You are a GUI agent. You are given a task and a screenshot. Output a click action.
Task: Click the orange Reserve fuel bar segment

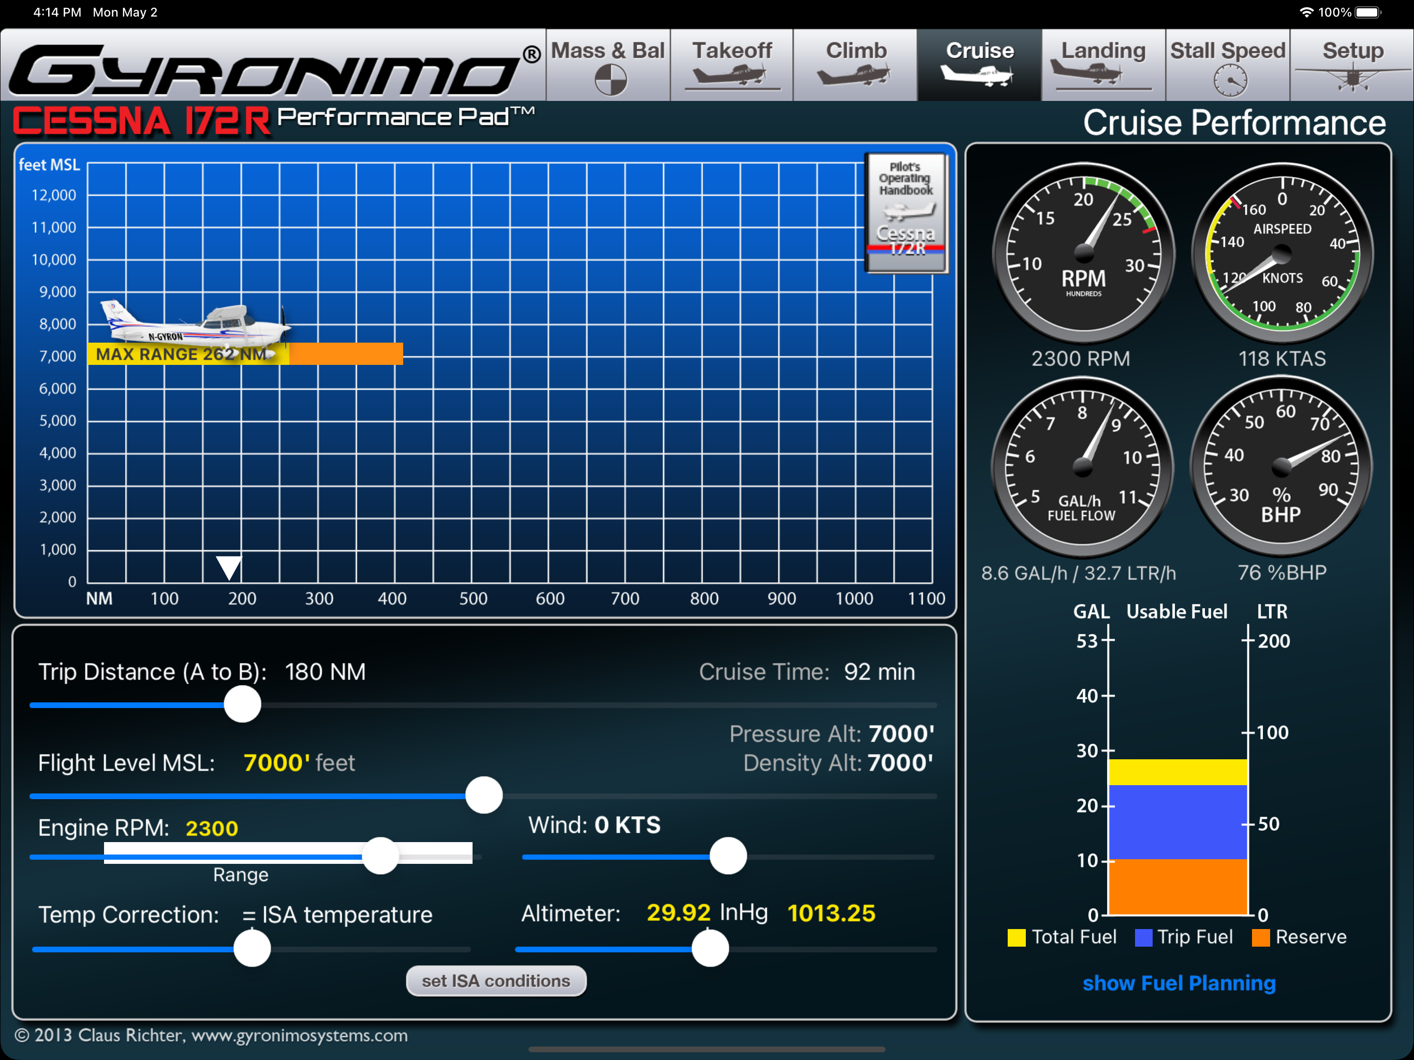(x=1178, y=887)
